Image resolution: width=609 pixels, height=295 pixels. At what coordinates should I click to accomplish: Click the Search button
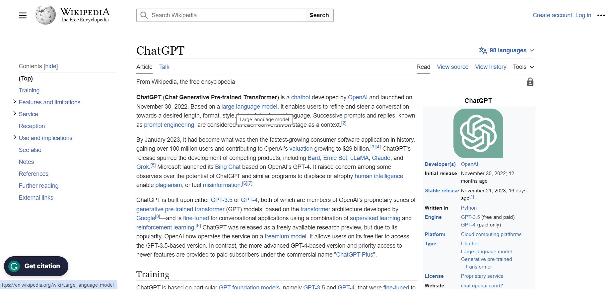[319, 15]
